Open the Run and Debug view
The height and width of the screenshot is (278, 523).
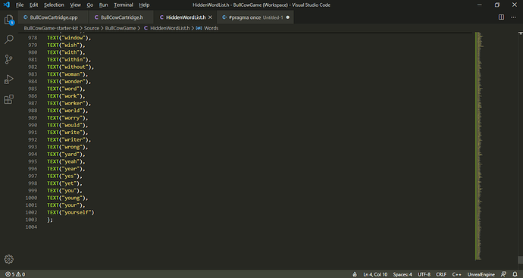tap(8, 80)
